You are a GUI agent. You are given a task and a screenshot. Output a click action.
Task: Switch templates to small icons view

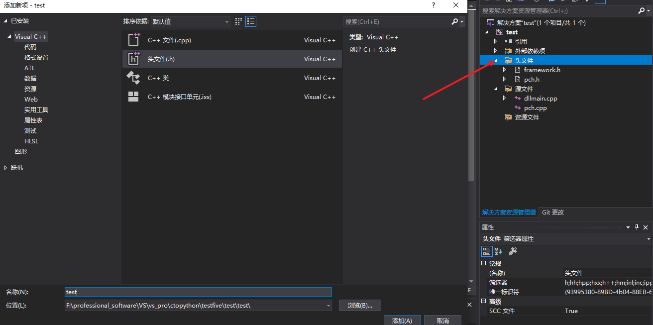point(238,21)
